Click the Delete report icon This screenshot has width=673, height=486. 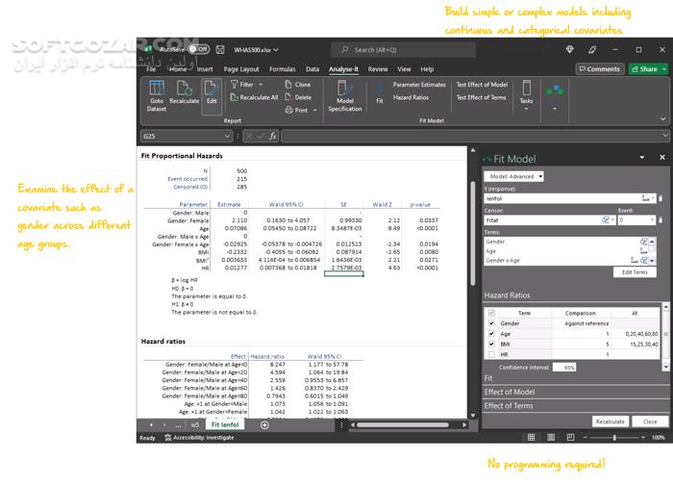pyautogui.click(x=288, y=97)
